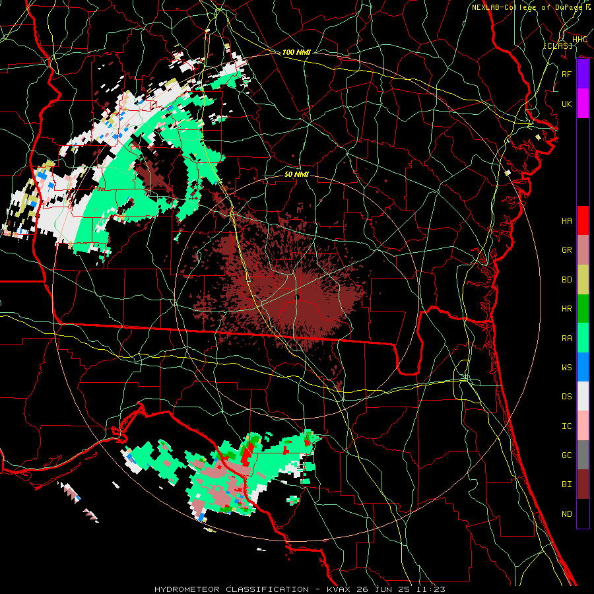Click the 'RA' legend label

(567, 339)
